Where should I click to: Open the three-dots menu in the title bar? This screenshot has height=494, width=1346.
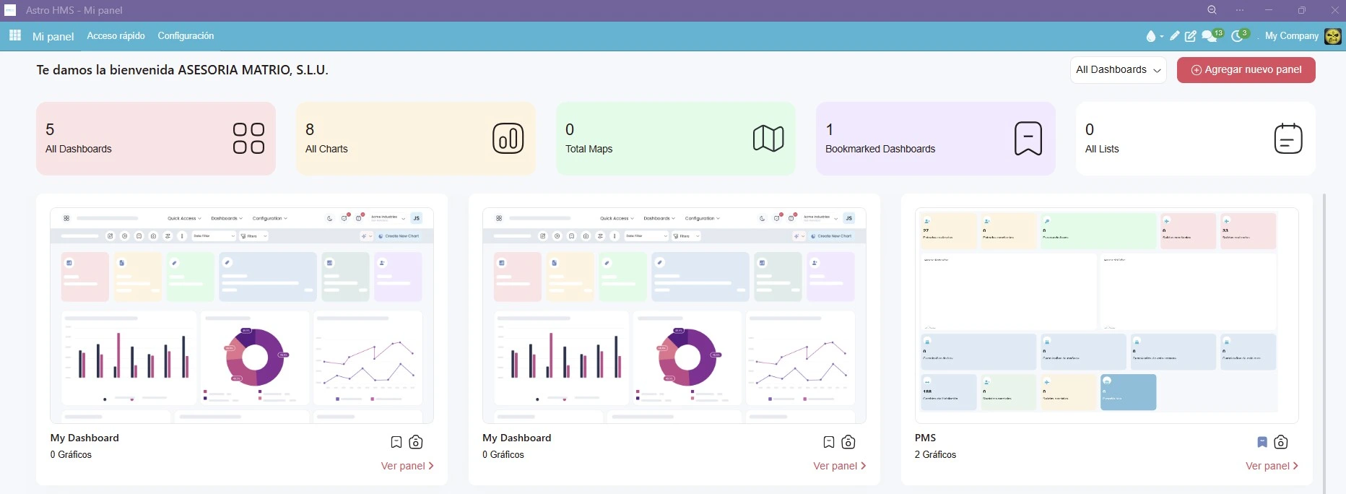click(x=1240, y=10)
